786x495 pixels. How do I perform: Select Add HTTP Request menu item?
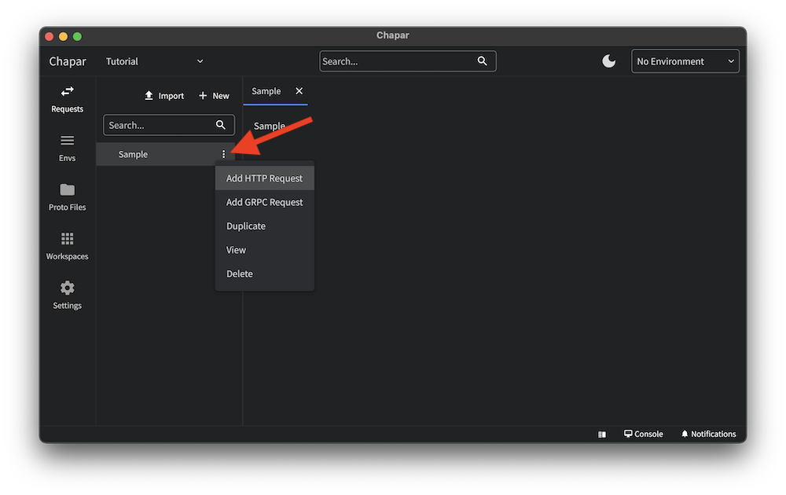tap(264, 178)
